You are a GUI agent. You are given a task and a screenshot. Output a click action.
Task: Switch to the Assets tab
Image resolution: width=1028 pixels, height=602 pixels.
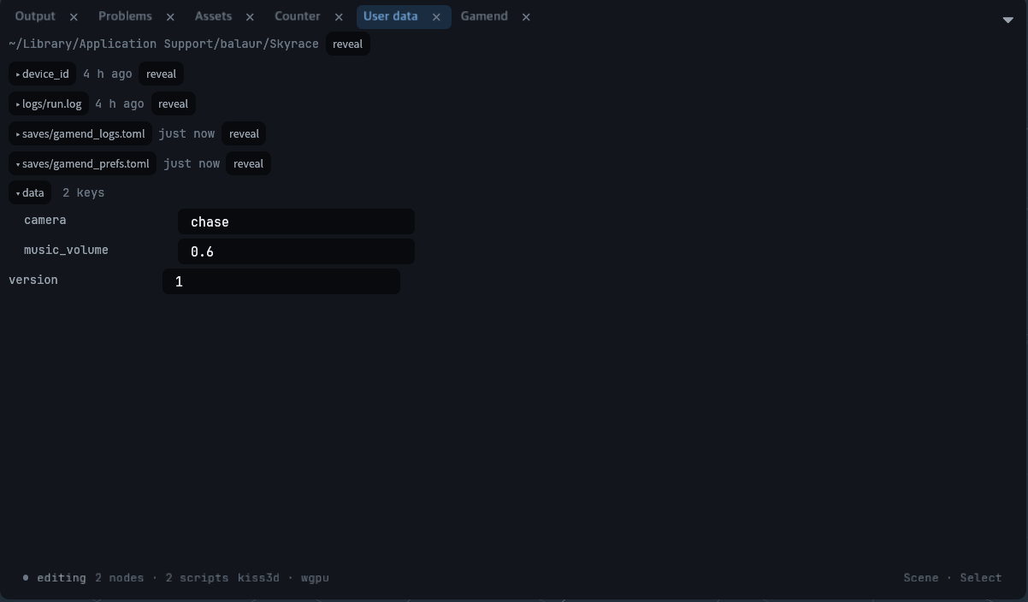(213, 16)
